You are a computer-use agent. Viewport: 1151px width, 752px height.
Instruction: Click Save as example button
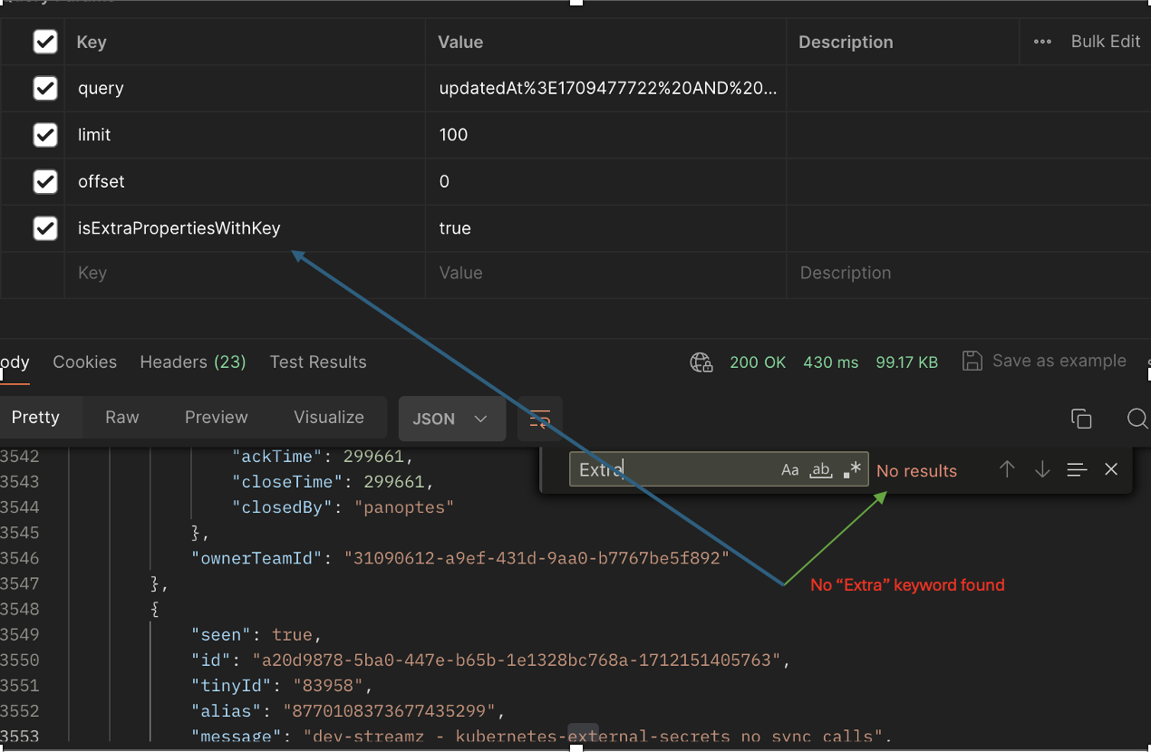1044,362
